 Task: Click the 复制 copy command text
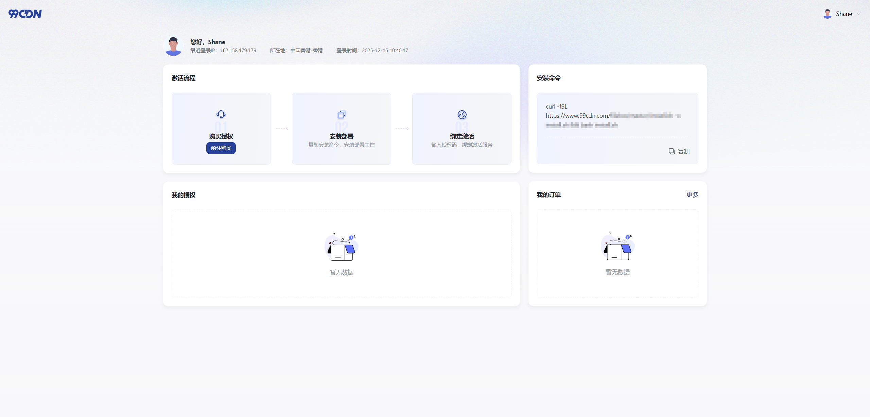tap(683, 151)
